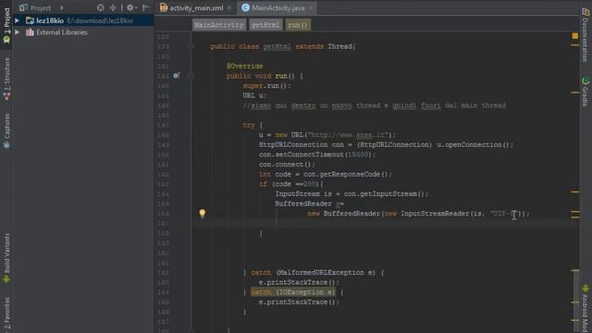The height and width of the screenshot is (333, 592).
Task: Click the yellow inspection status square
Action: (575, 36)
